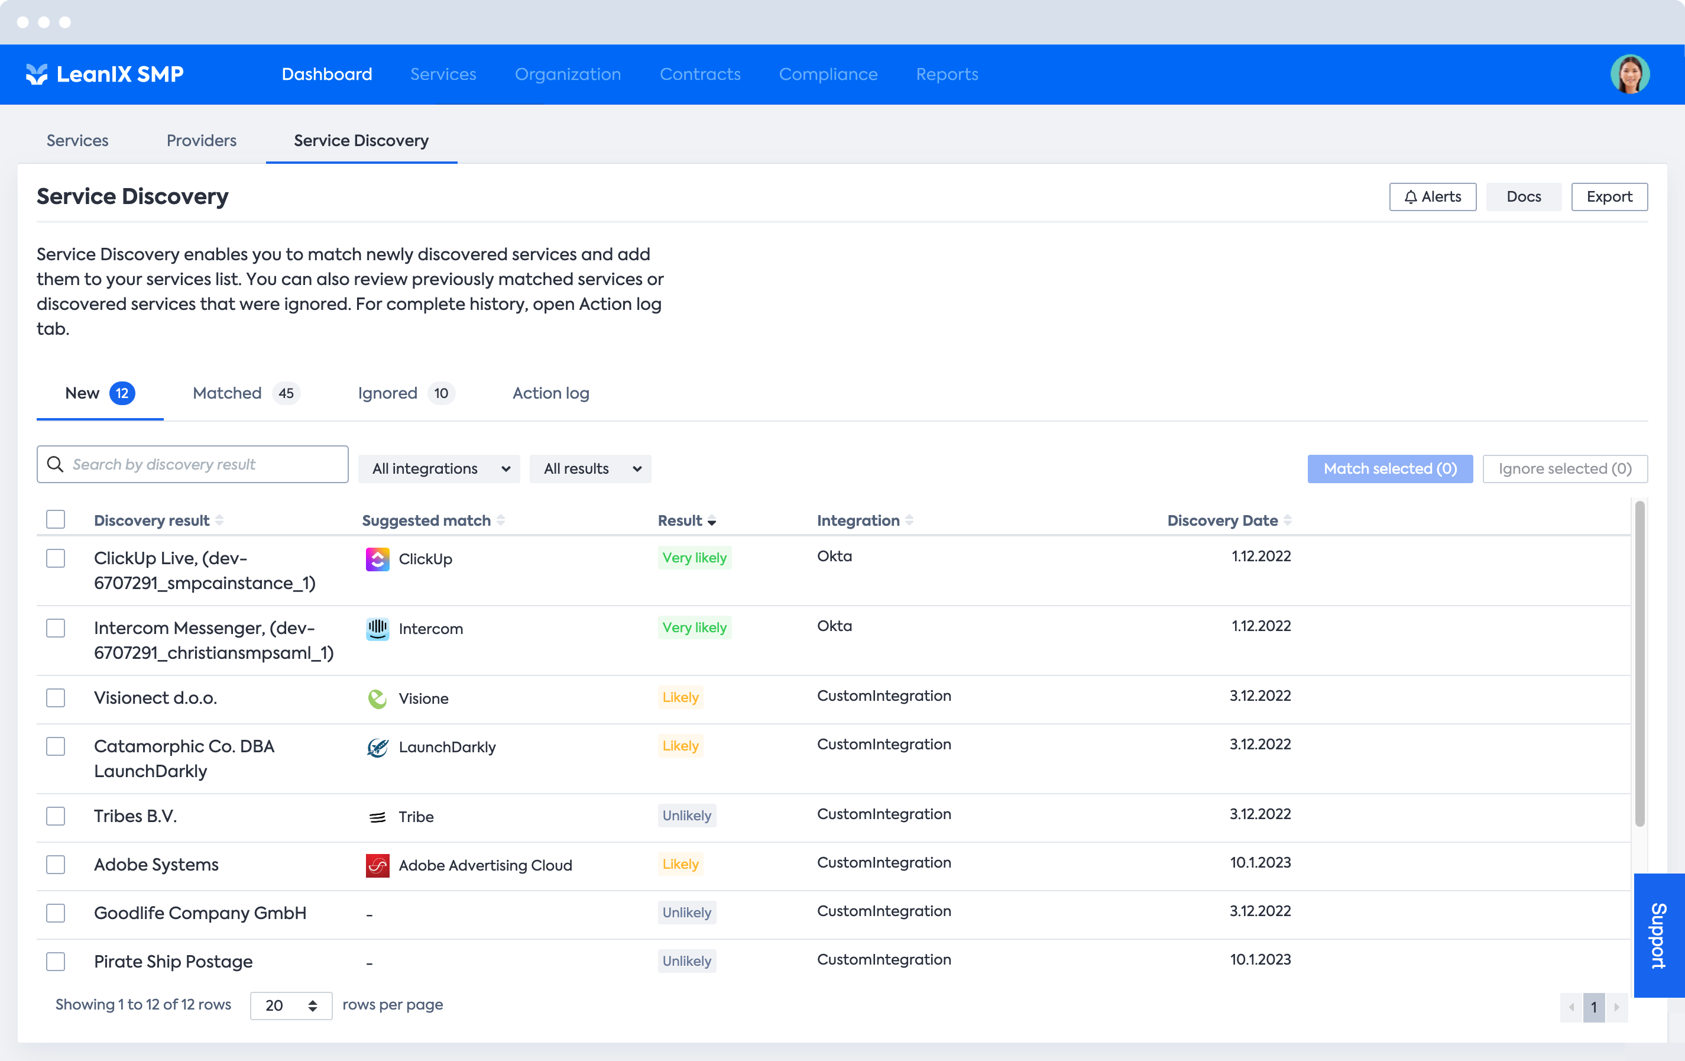Viewport: 1685px width, 1061px height.
Task: Sort by Discovery result column arrows
Action: tap(219, 520)
